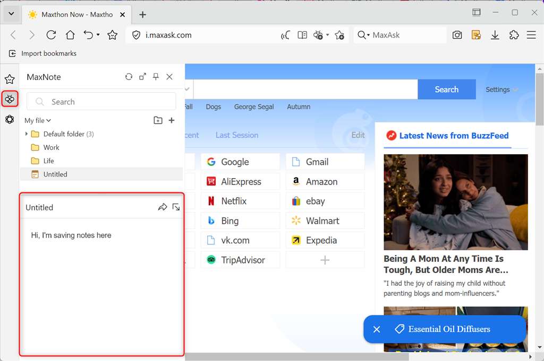The height and width of the screenshot is (361, 544).
Task: Go forward to the next page
Action: pyautogui.click(x=32, y=35)
